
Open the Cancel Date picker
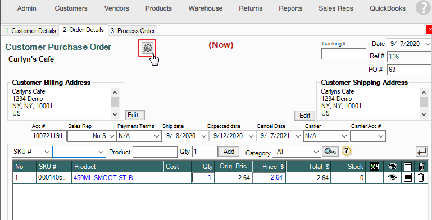click(x=298, y=136)
